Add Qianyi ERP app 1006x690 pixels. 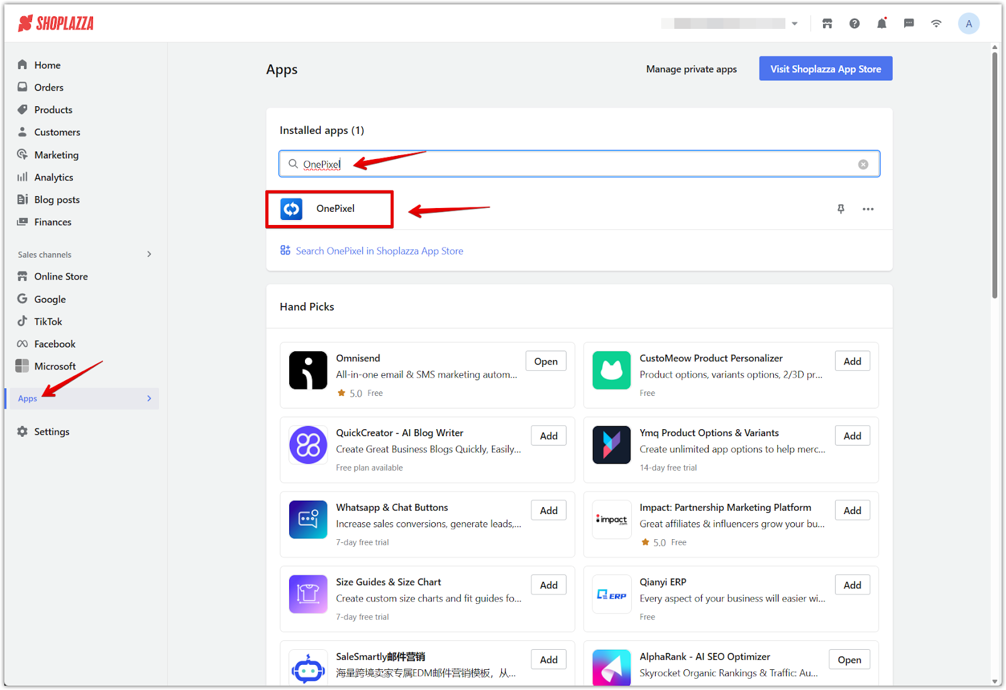853,585
